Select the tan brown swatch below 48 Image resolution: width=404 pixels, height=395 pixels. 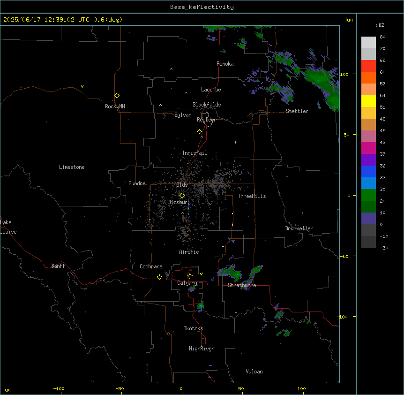[x=368, y=124]
